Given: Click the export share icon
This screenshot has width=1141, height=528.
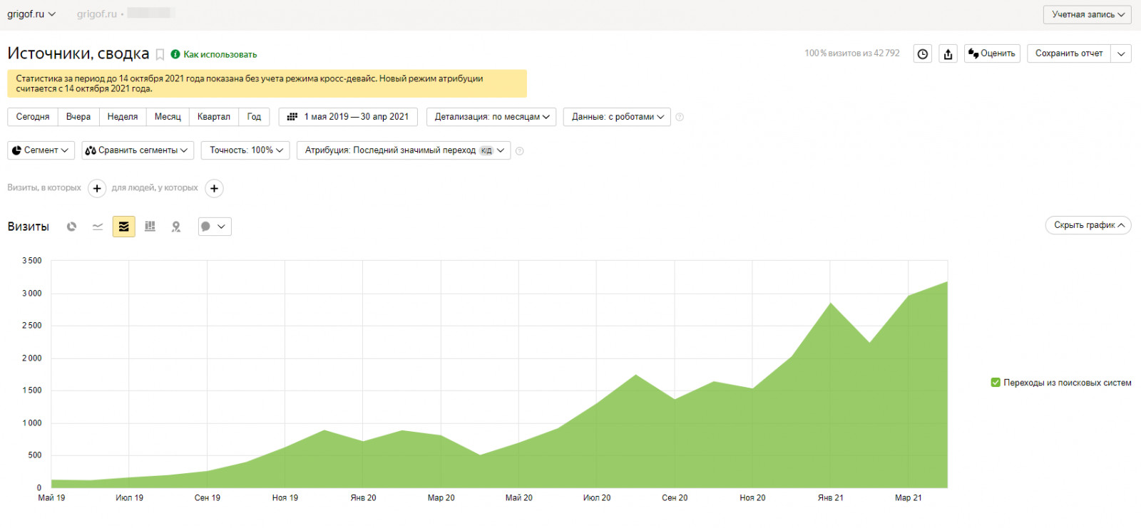Looking at the screenshot, I should pos(948,54).
